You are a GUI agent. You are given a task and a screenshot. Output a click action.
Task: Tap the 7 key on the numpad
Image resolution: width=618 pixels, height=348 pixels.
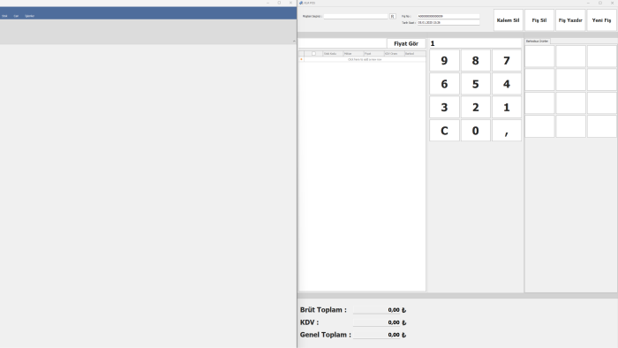tap(507, 61)
